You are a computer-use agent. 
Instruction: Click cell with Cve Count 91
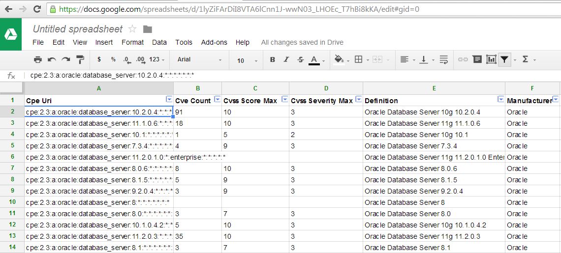pos(197,112)
